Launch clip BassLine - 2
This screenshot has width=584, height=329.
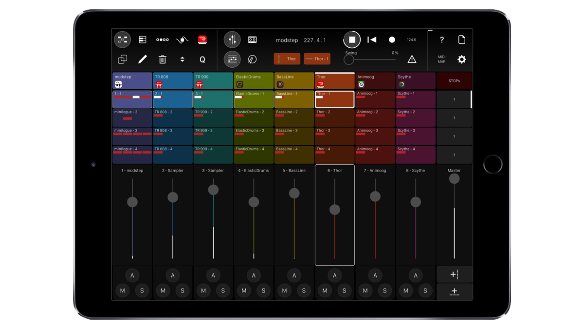(x=294, y=118)
